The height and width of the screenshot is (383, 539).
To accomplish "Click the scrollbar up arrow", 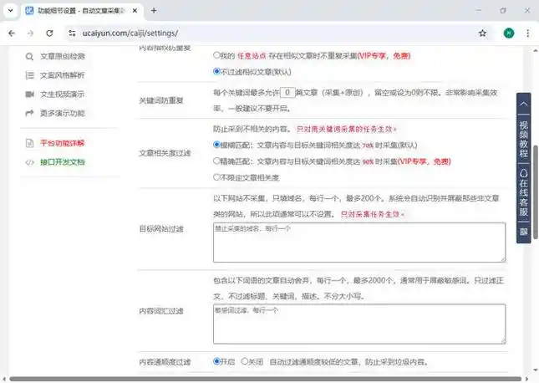I will pos(536,50).
